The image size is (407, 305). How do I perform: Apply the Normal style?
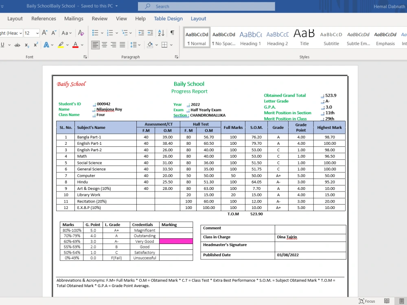pos(197,37)
